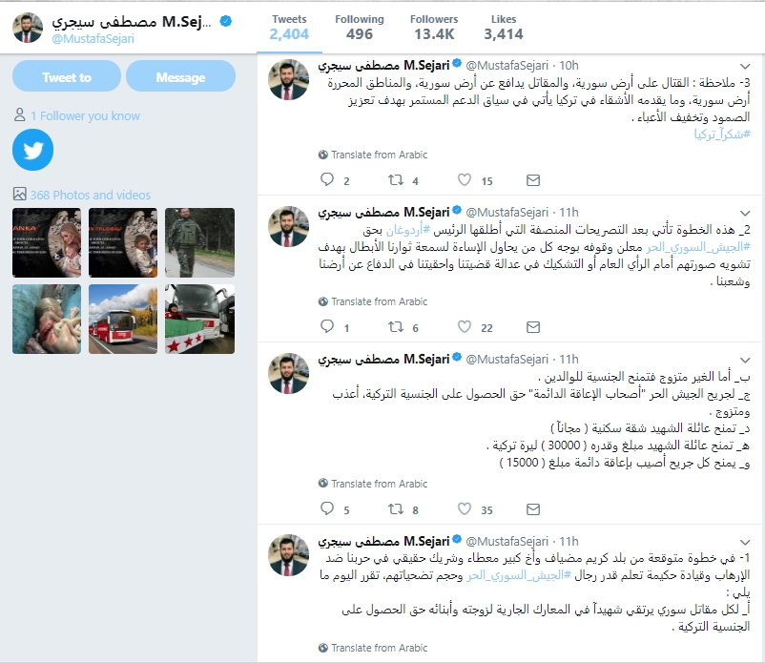The width and height of the screenshot is (765, 663).
Task: Send the 10h tweet via direct message
Action: [533, 180]
